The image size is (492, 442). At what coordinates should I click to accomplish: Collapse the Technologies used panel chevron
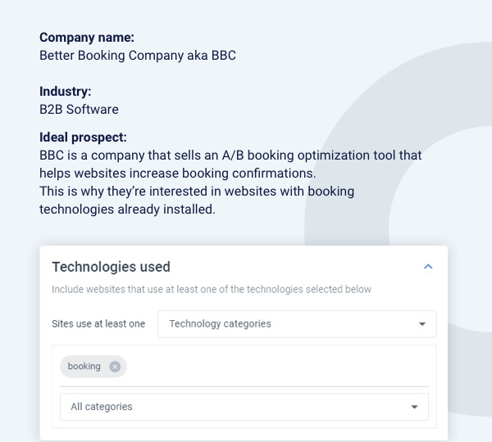[x=428, y=267]
